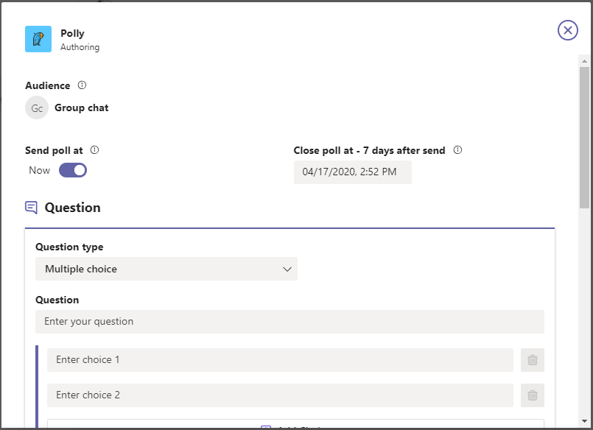Toggle the Send poll Now switch
The image size is (593, 430).
point(73,171)
